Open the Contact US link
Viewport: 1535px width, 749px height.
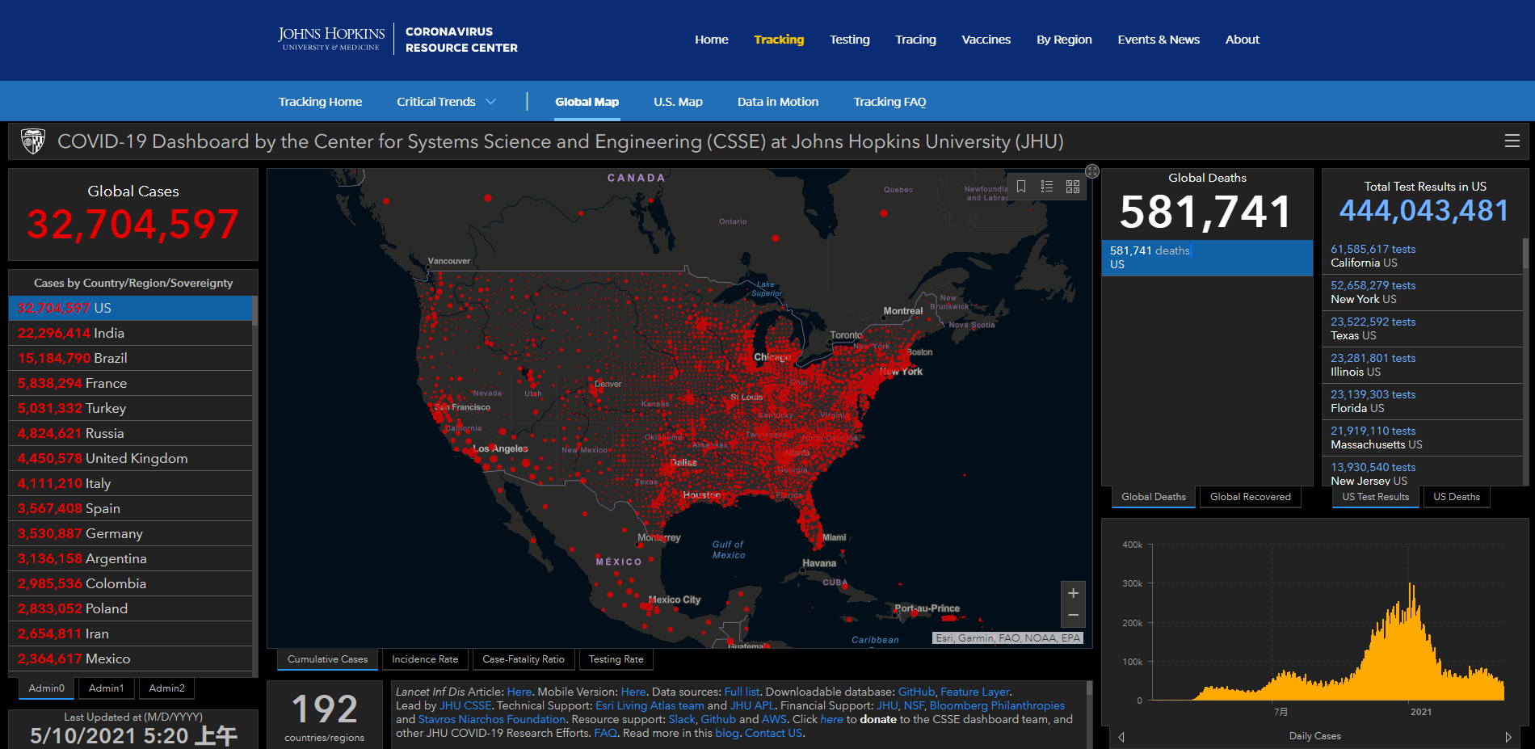pyautogui.click(x=773, y=734)
